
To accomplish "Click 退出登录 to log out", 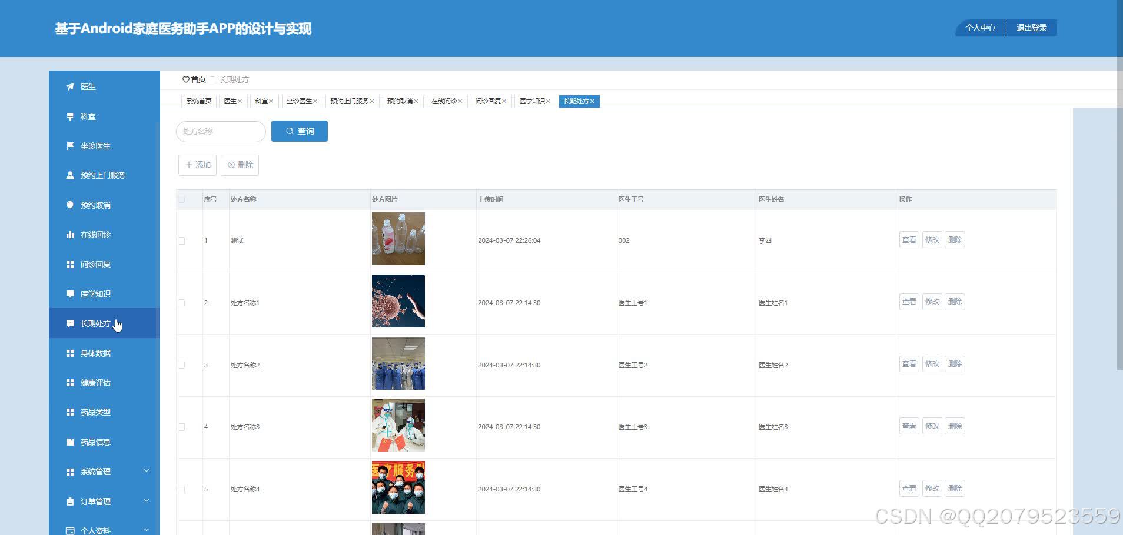I will pos(1032,28).
